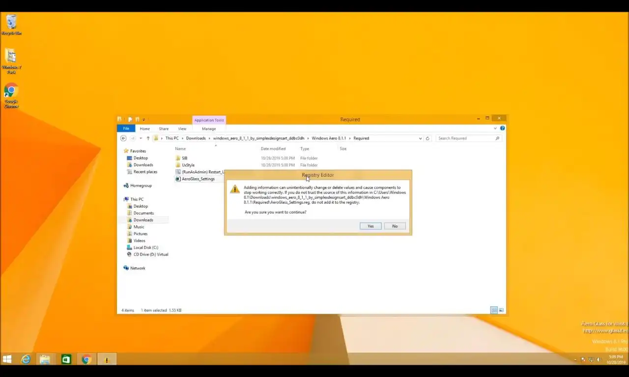This screenshot has height=377, width=629.
Task: Open the Recycle Bin desktop icon
Action: point(11,25)
